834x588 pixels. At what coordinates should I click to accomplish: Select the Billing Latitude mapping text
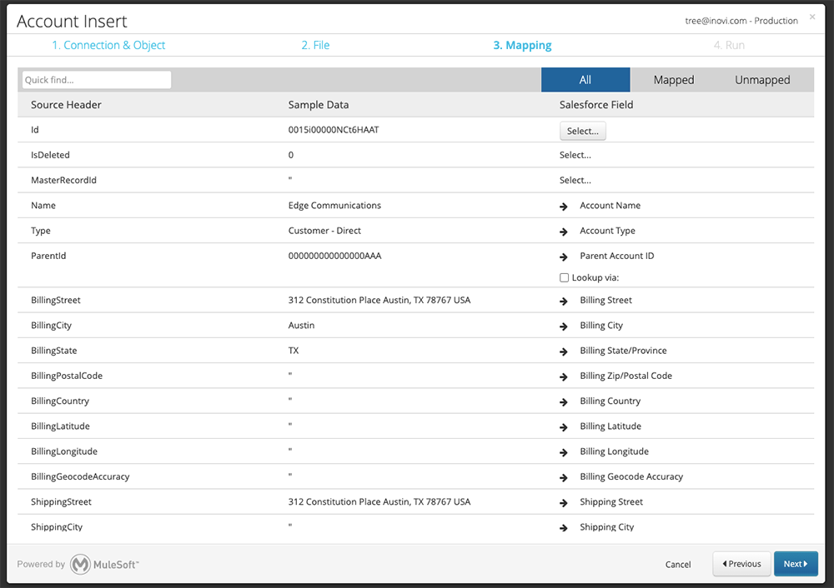point(610,426)
